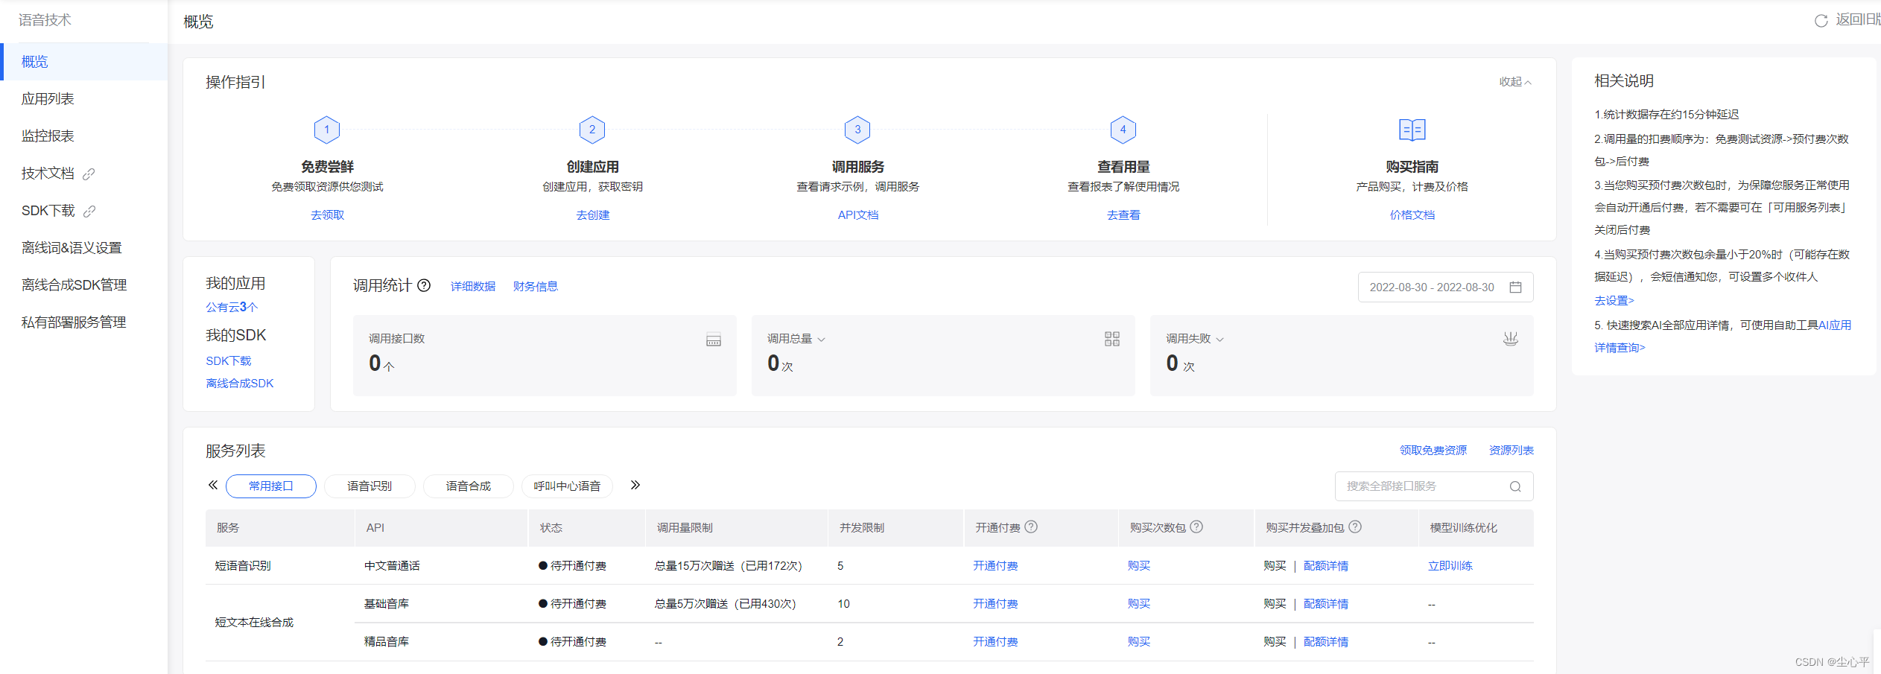Click the step 4 hexagon icon
Viewport: 1881px width, 674px height.
(1123, 130)
